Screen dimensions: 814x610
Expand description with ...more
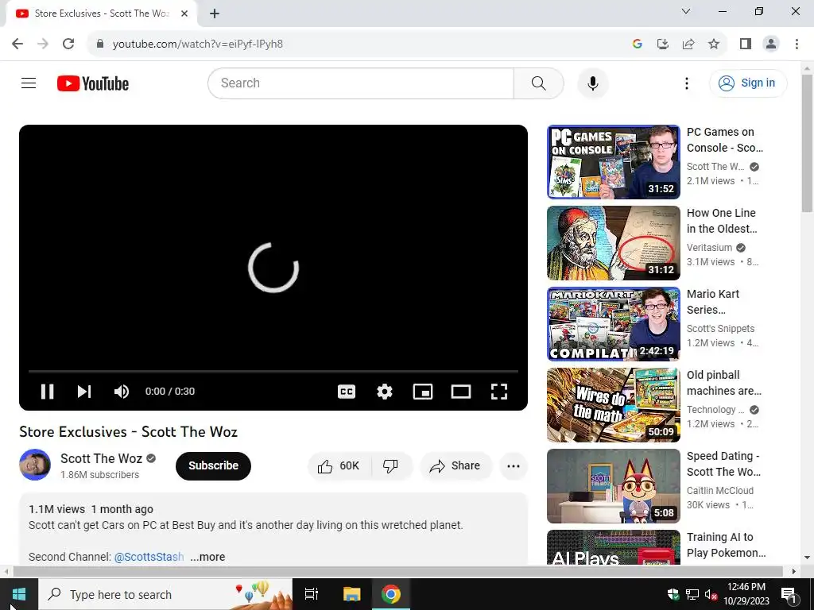[x=207, y=557]
